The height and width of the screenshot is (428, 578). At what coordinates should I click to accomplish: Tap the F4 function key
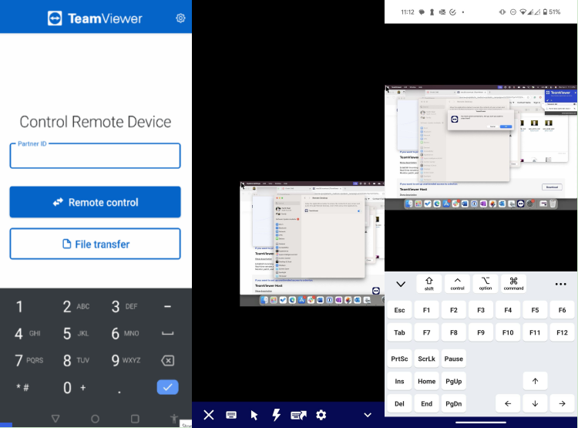(508, 310)
